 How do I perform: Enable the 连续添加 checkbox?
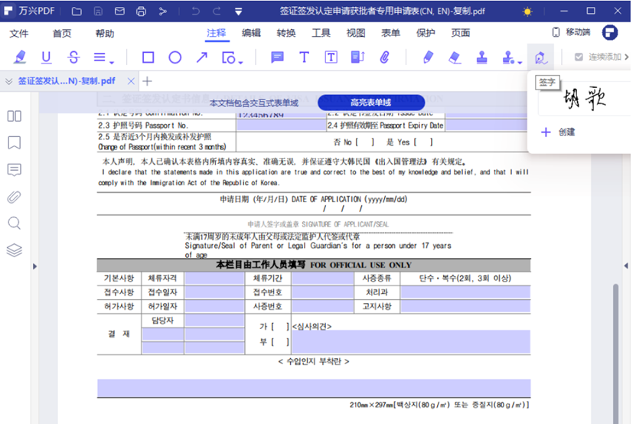[579, 57]
